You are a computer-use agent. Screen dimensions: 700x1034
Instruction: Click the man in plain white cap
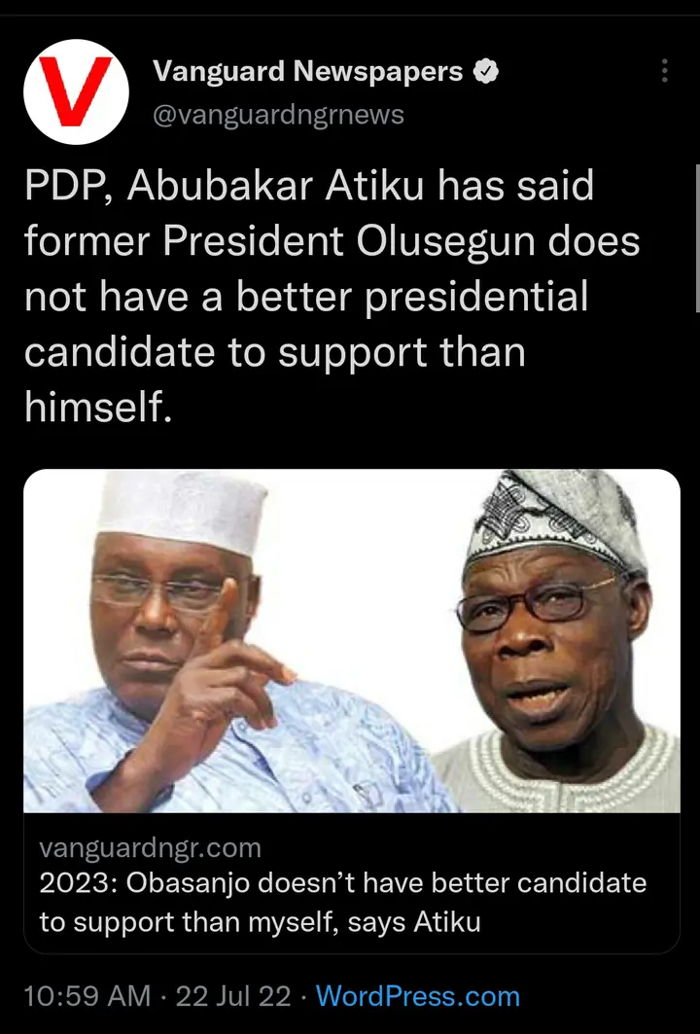pos(197,646)
